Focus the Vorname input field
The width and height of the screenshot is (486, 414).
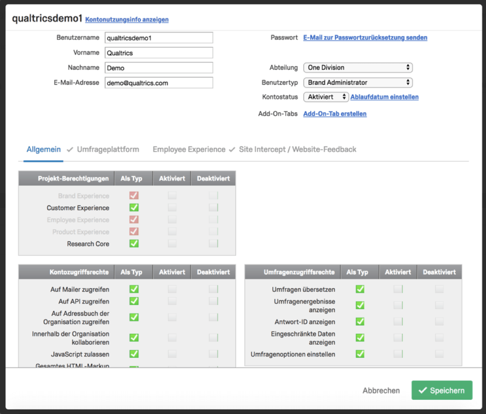[x=158, y=52]
